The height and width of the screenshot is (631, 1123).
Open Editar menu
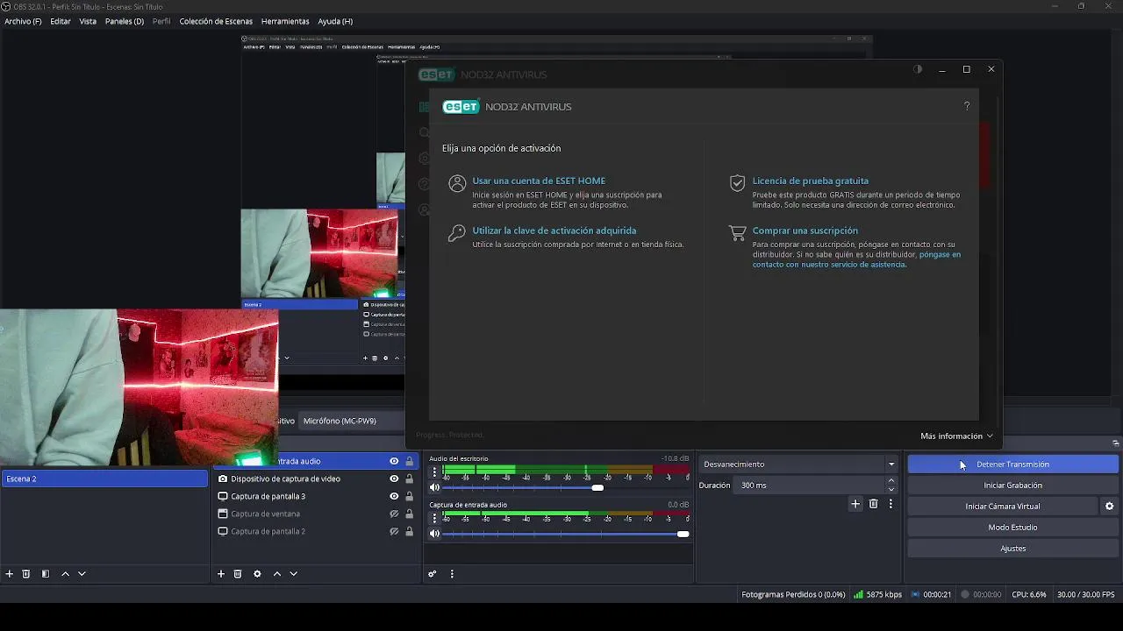click(x=61, y=21)
